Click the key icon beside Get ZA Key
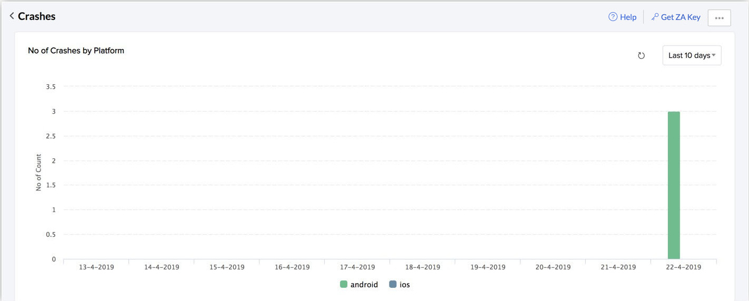 pos(655,17)
